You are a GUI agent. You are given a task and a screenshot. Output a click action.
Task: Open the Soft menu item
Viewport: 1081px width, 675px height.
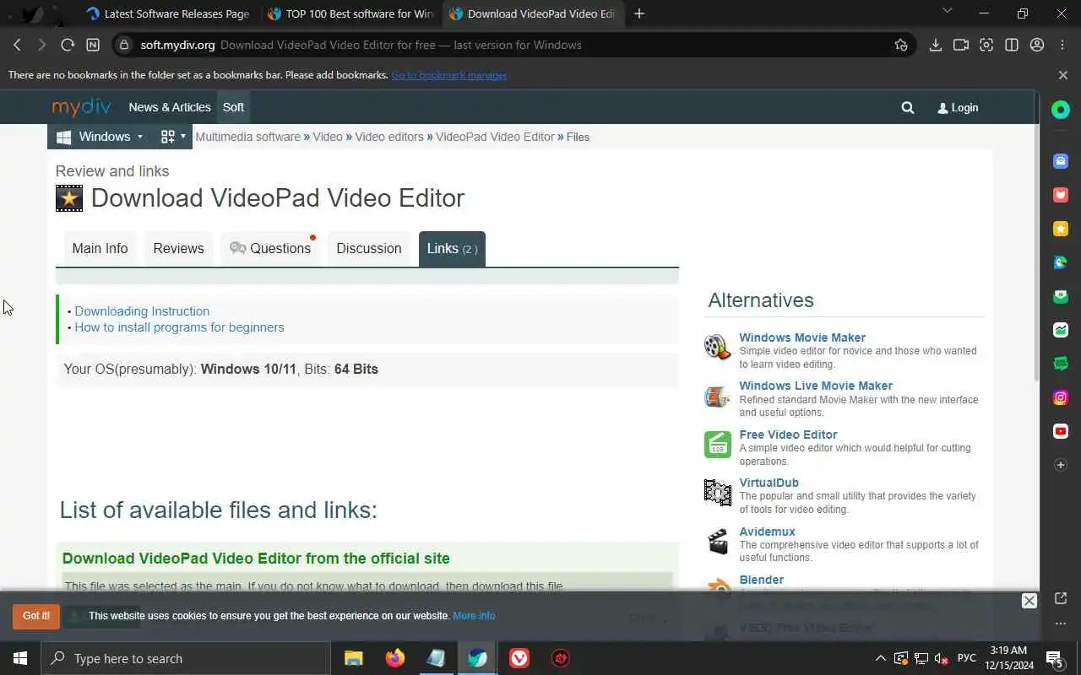[x=233, y=107]
